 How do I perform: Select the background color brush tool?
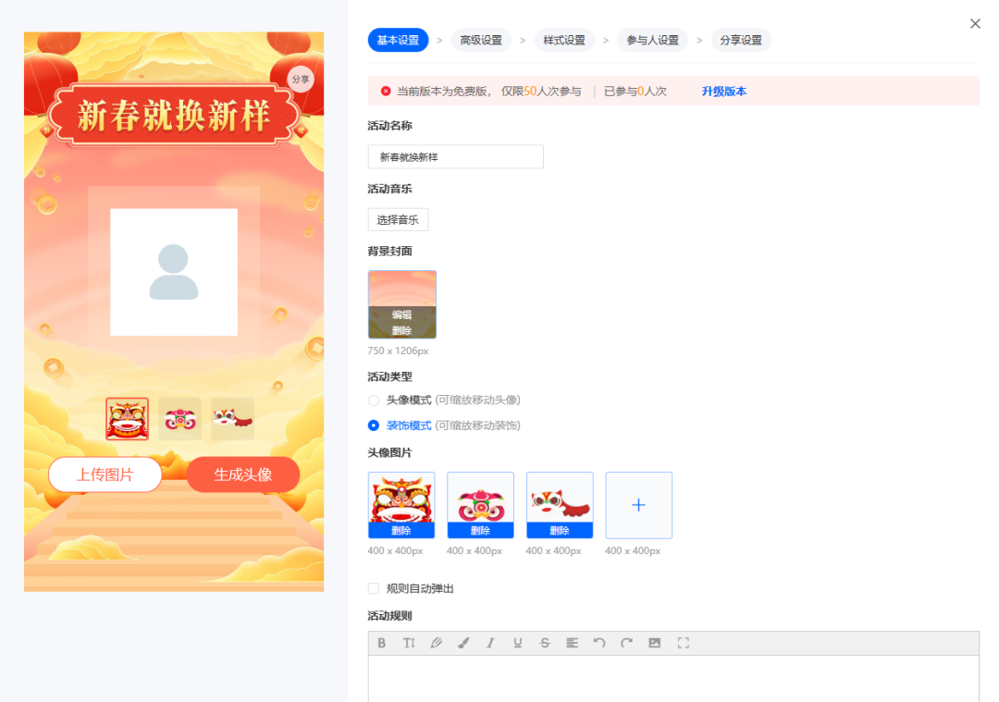click(463, 643)
